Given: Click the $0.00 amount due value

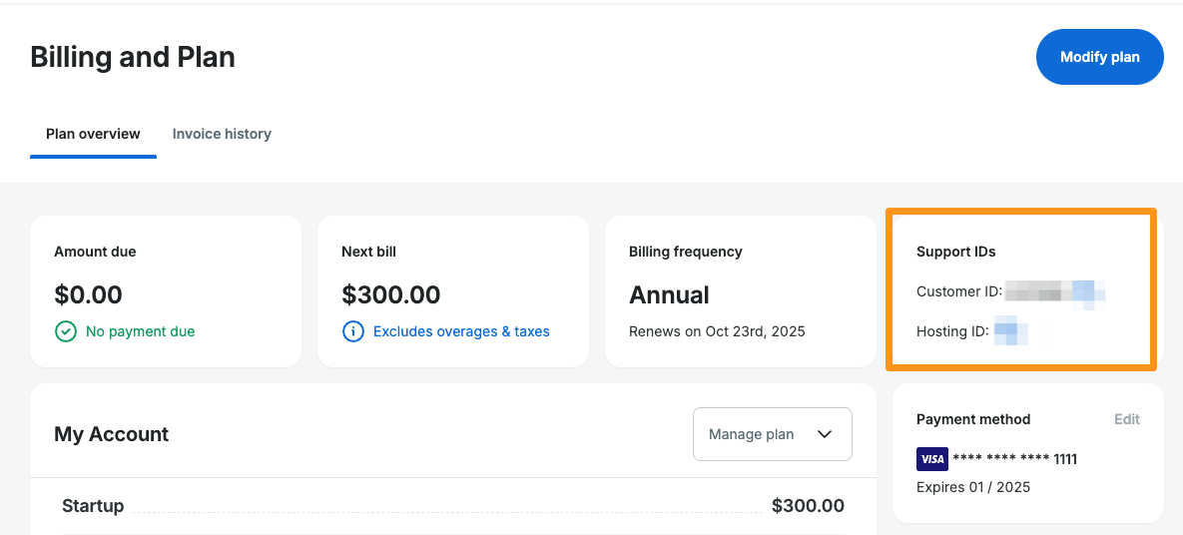Looking at the screenshot, I should (x=88, y=295).
